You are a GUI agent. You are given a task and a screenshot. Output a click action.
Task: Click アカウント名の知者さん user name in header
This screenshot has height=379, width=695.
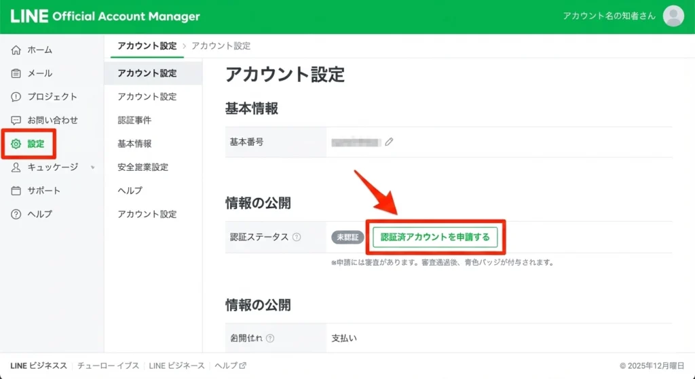click(x=609, y=16)
